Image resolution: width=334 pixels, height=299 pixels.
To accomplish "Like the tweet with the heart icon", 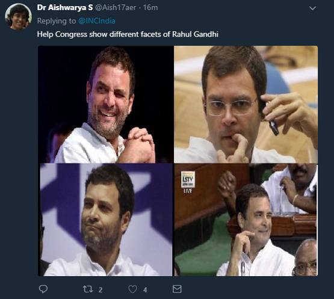I will [x=133, y=289].
